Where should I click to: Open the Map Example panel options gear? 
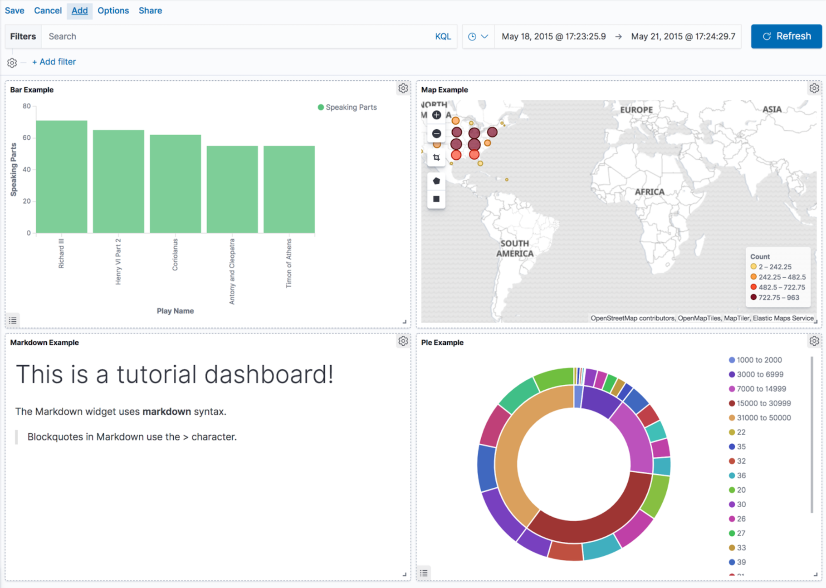tap(814, 88)
